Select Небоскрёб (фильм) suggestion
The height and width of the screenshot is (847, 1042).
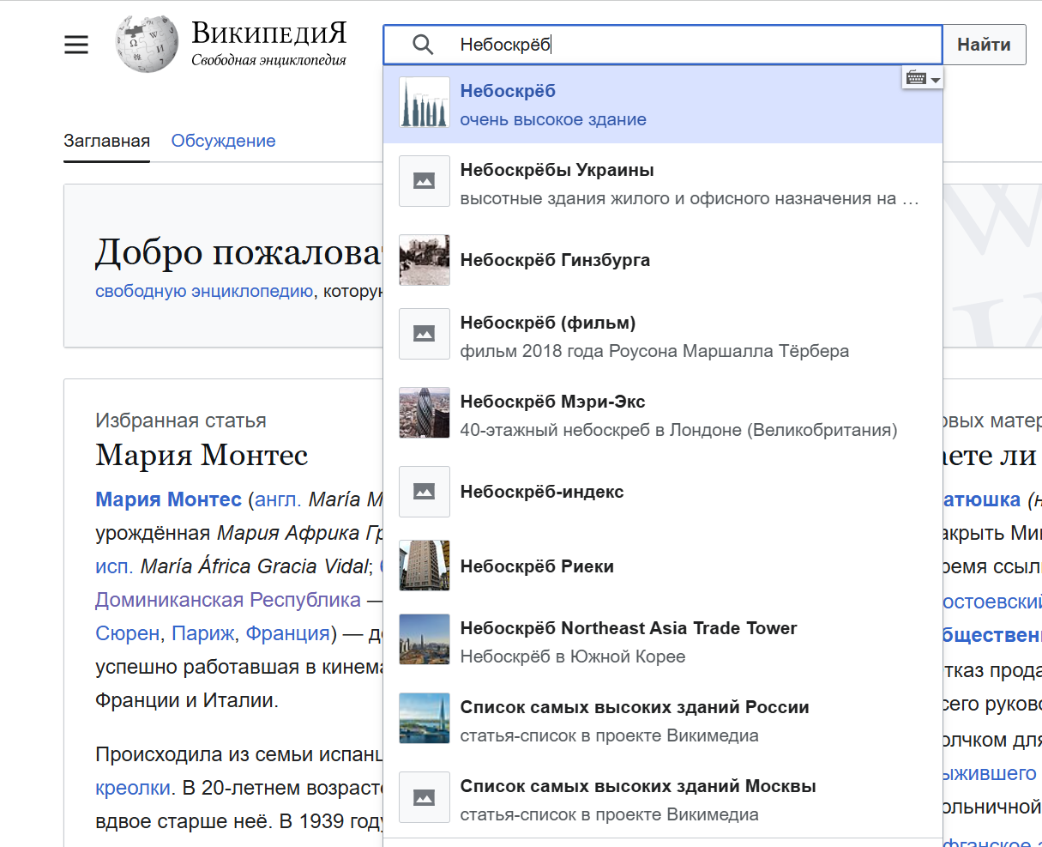[x=663, y=336]
